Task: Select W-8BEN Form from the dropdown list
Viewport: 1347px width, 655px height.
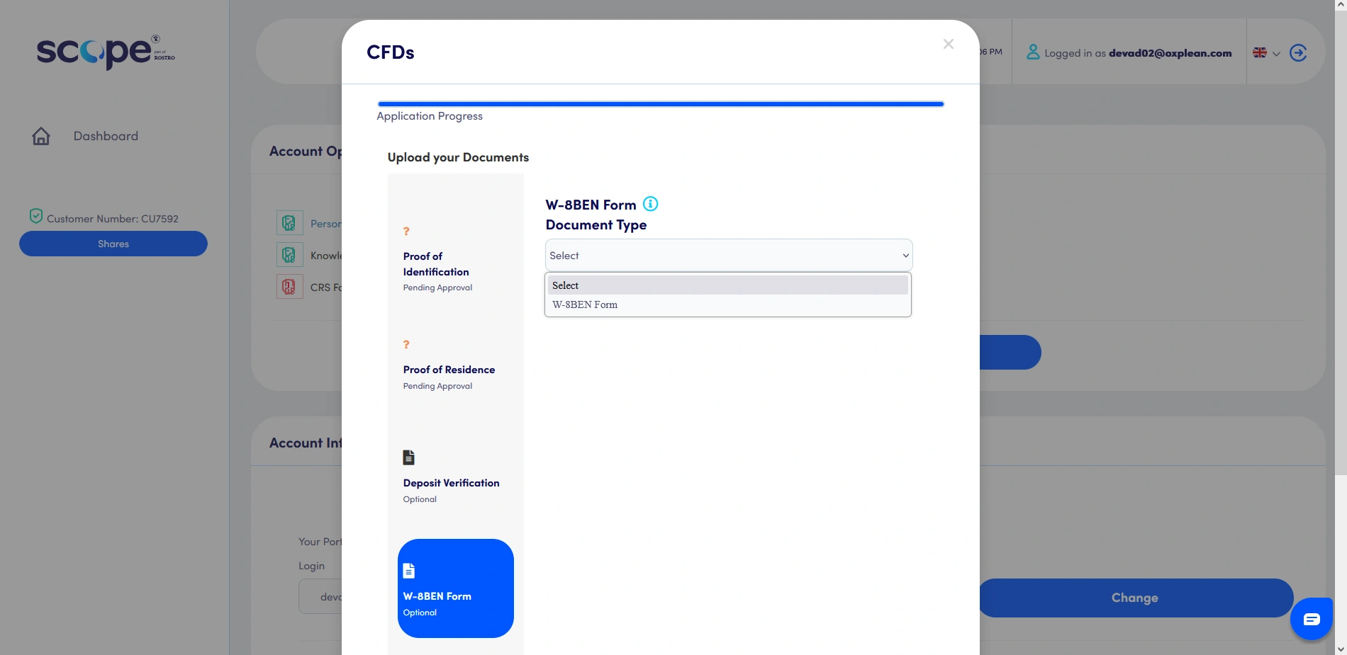Action: point(584,304)
